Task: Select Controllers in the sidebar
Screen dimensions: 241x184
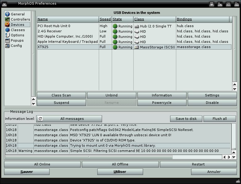Action: coord(20,19)
